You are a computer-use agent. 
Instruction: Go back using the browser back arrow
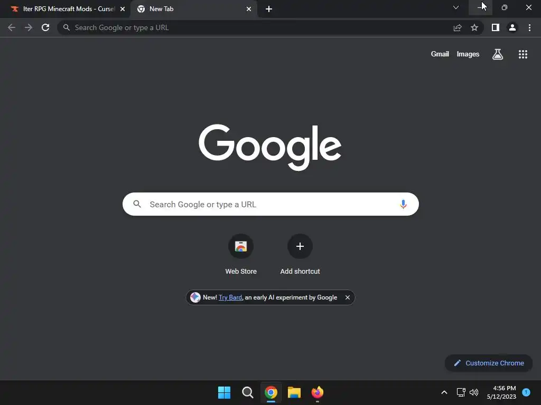[x=12, y=27]
